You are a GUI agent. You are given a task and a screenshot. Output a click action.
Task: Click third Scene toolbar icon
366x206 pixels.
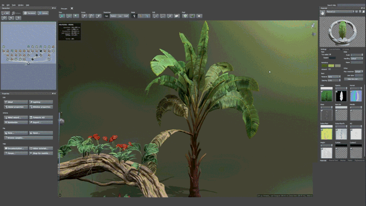98,16
